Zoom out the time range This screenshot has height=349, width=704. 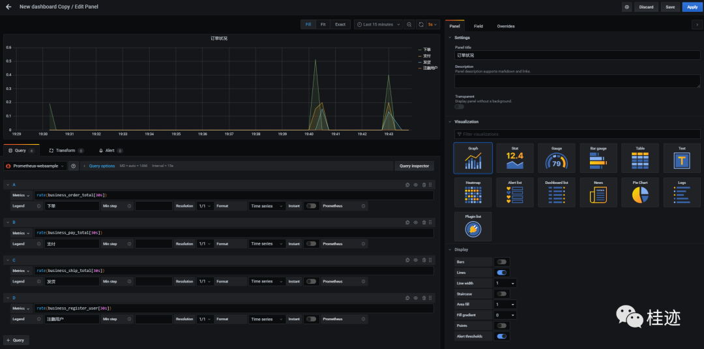pyautogui.click(x=409, y=24)
